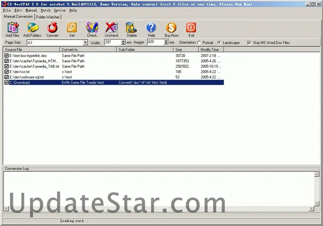Click the conversion log scroll down arrow
The width and height of the screenshot is (323, 226).
317,204
